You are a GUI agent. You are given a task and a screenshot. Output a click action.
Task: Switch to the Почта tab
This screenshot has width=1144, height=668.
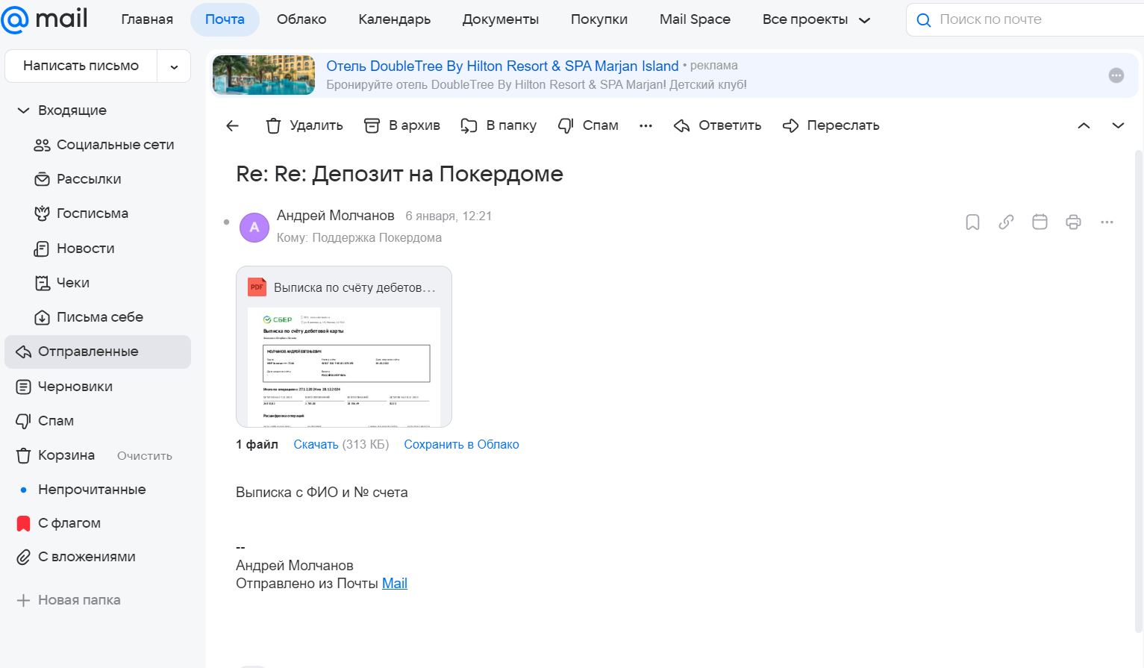(225, 20)
